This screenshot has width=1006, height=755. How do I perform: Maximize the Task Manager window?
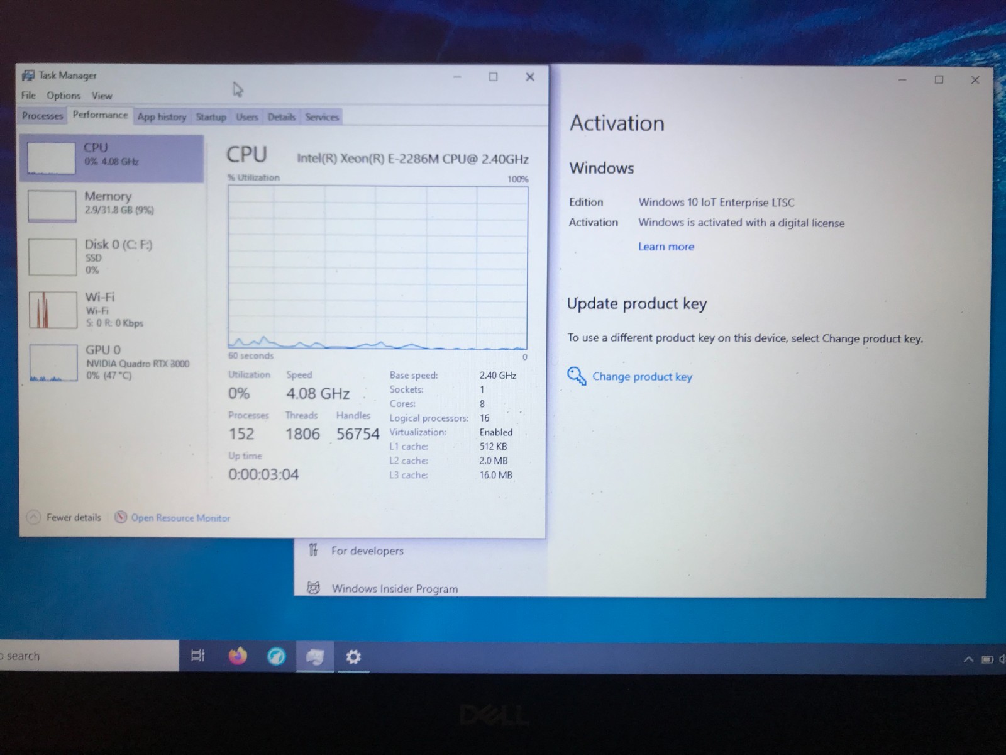(x=493, y=77)
